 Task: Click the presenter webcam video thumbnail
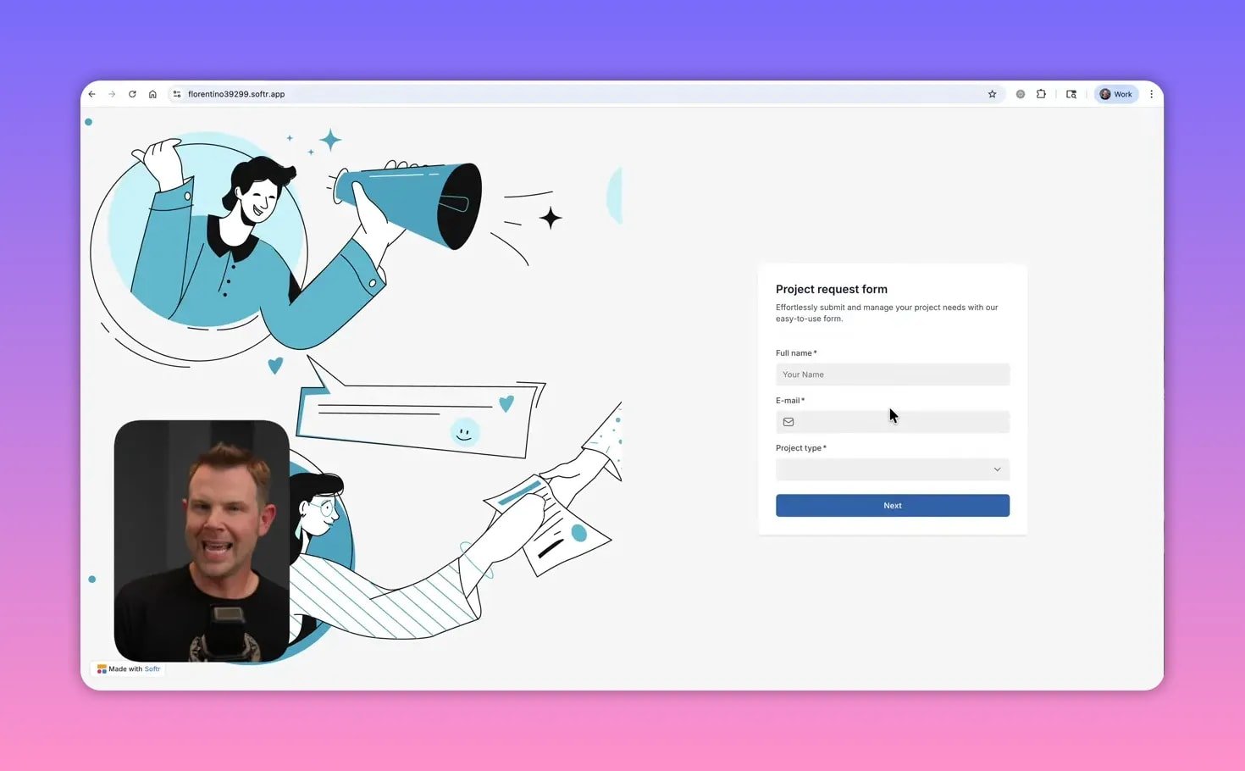[202, 540]
